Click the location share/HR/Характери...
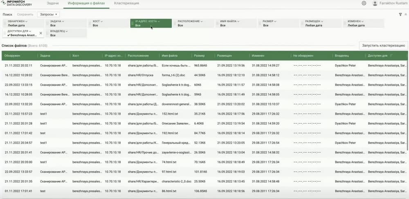Screen dimensions: 409x199 (x=143, y=181)
